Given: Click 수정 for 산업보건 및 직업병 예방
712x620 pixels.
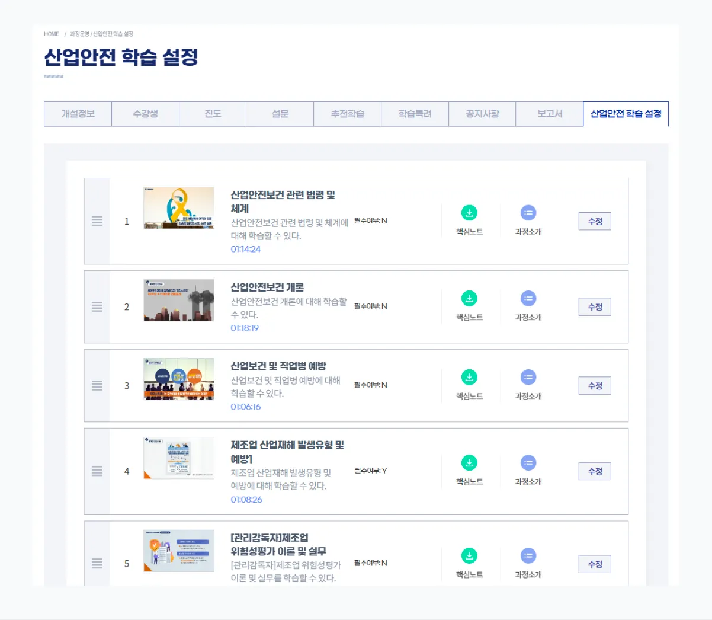Looking at the screenshot, I should tap(594, 385).
